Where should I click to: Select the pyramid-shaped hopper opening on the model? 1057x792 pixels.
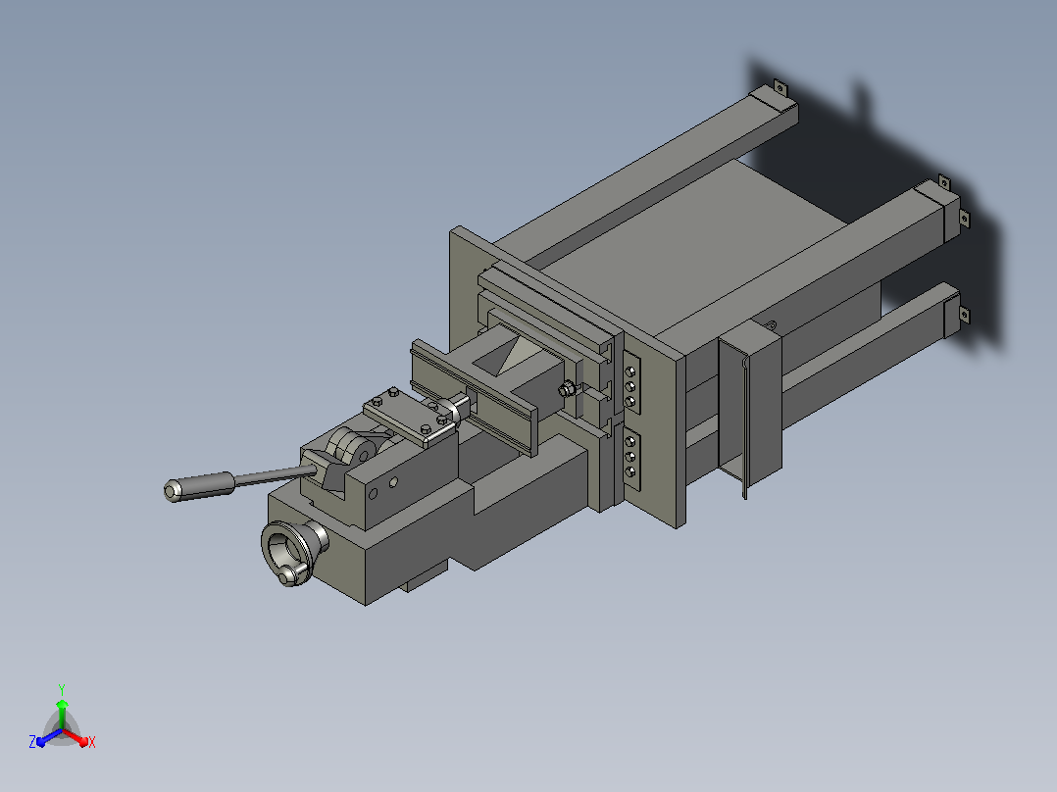[510, 355]
